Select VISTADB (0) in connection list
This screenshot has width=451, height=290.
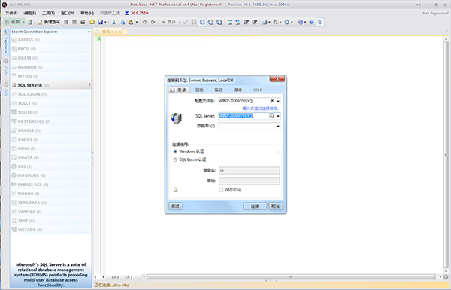(x=50, y=230)
